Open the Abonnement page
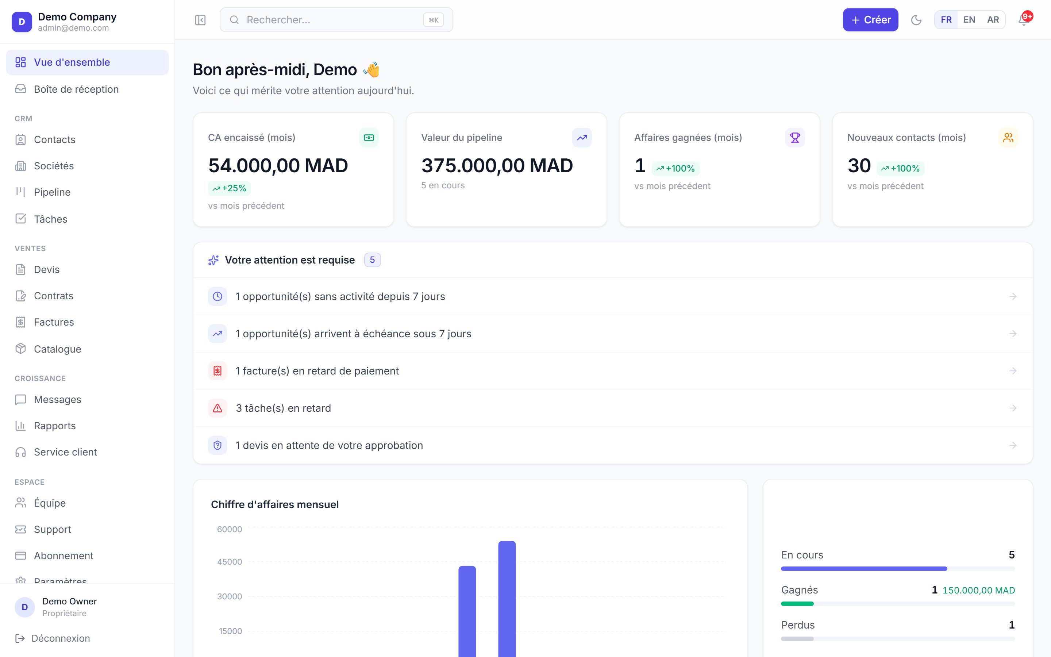The width and height of the screenshot is (1051, 657). click(87, 556)
